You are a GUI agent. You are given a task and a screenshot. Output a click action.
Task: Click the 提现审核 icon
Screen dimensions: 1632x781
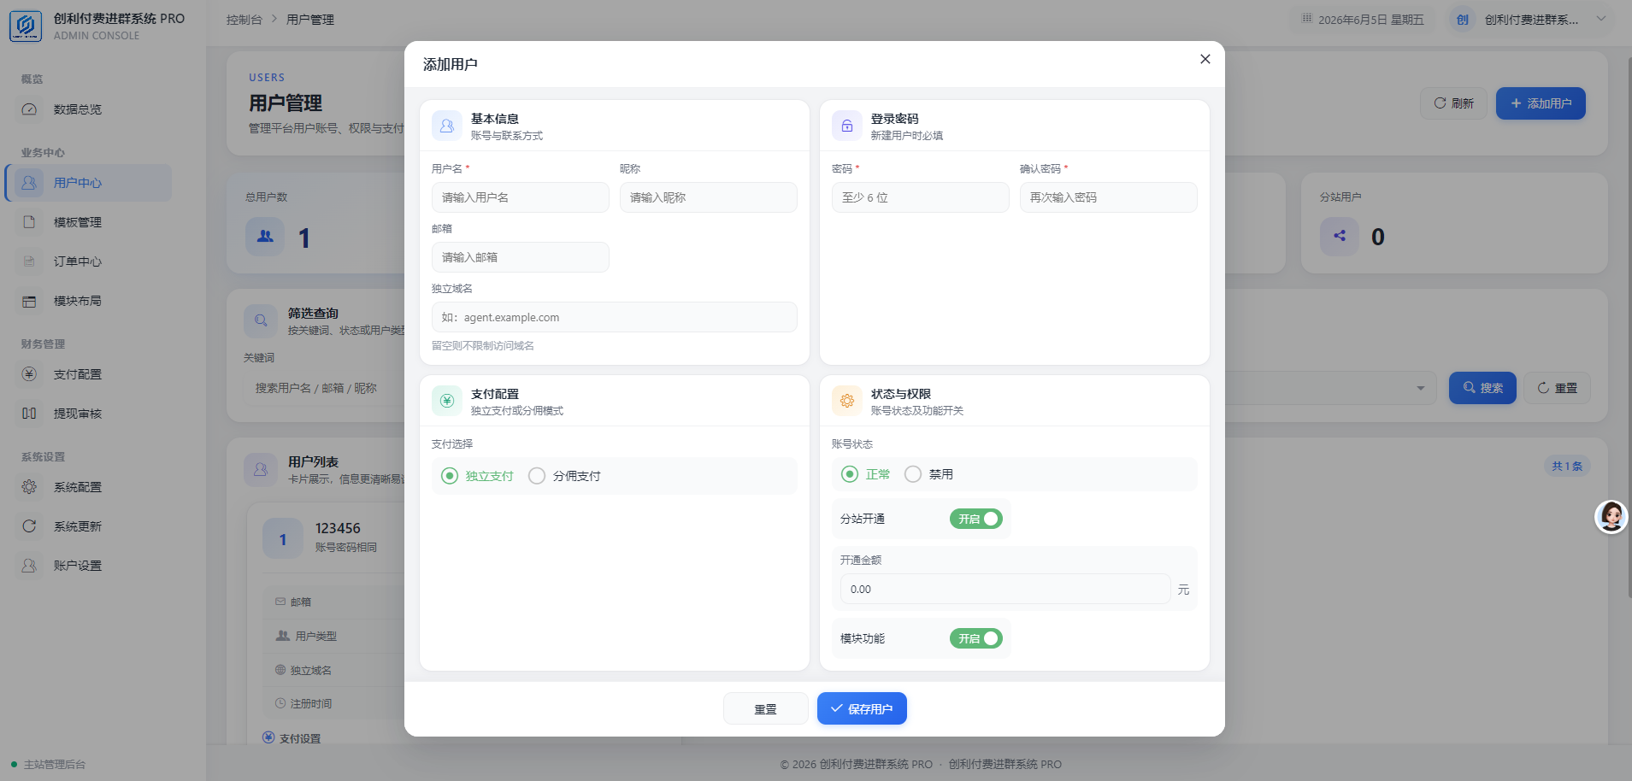[x=29, y=414]
